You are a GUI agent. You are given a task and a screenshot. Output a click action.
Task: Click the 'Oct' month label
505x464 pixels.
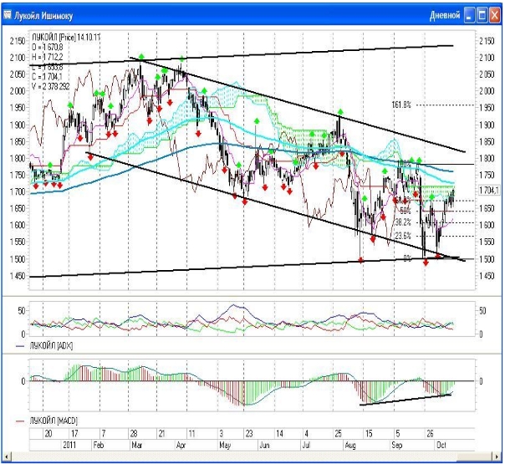[x=441, y=445]
